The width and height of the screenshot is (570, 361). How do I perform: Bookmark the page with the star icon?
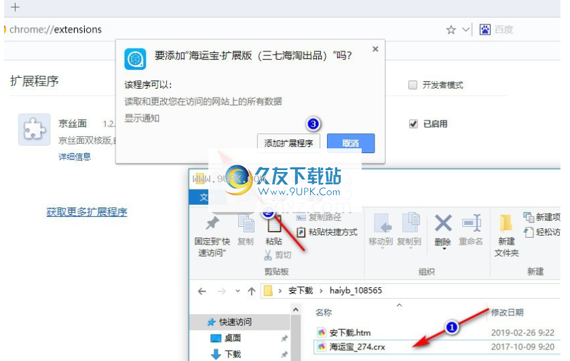coord(451,30)
